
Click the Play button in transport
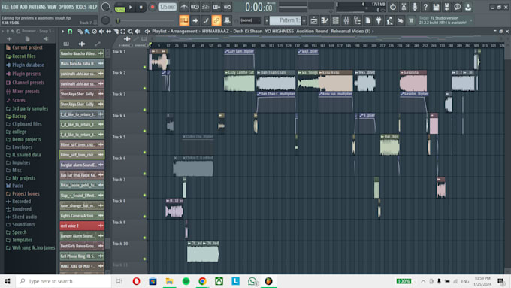tap(130, 7)
